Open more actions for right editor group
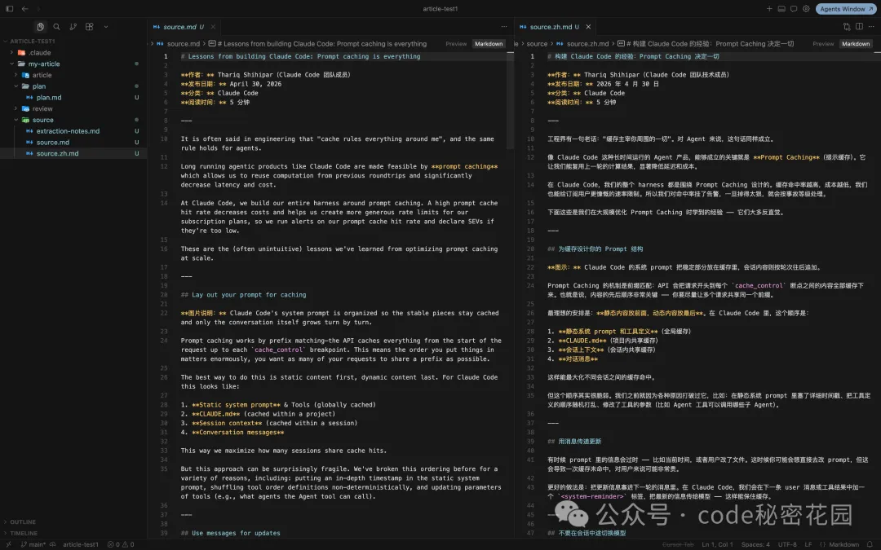 click(x=871, y=26)
